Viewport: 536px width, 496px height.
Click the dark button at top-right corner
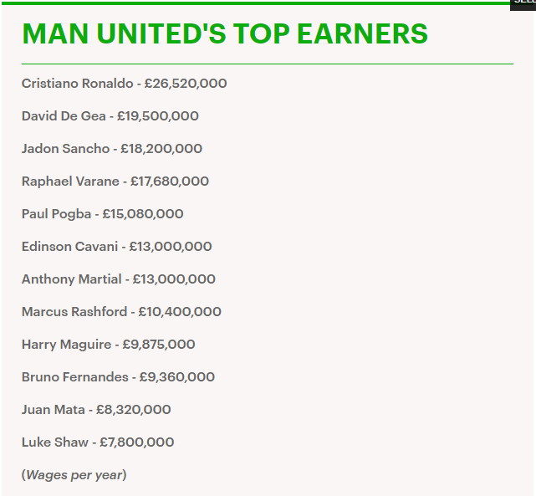click(523, 4)
